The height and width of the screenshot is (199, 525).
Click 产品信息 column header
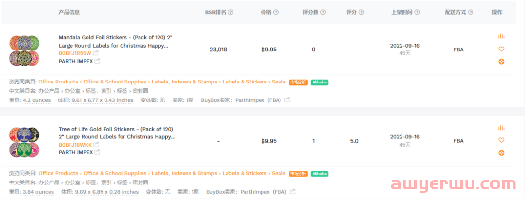point(70,12)
